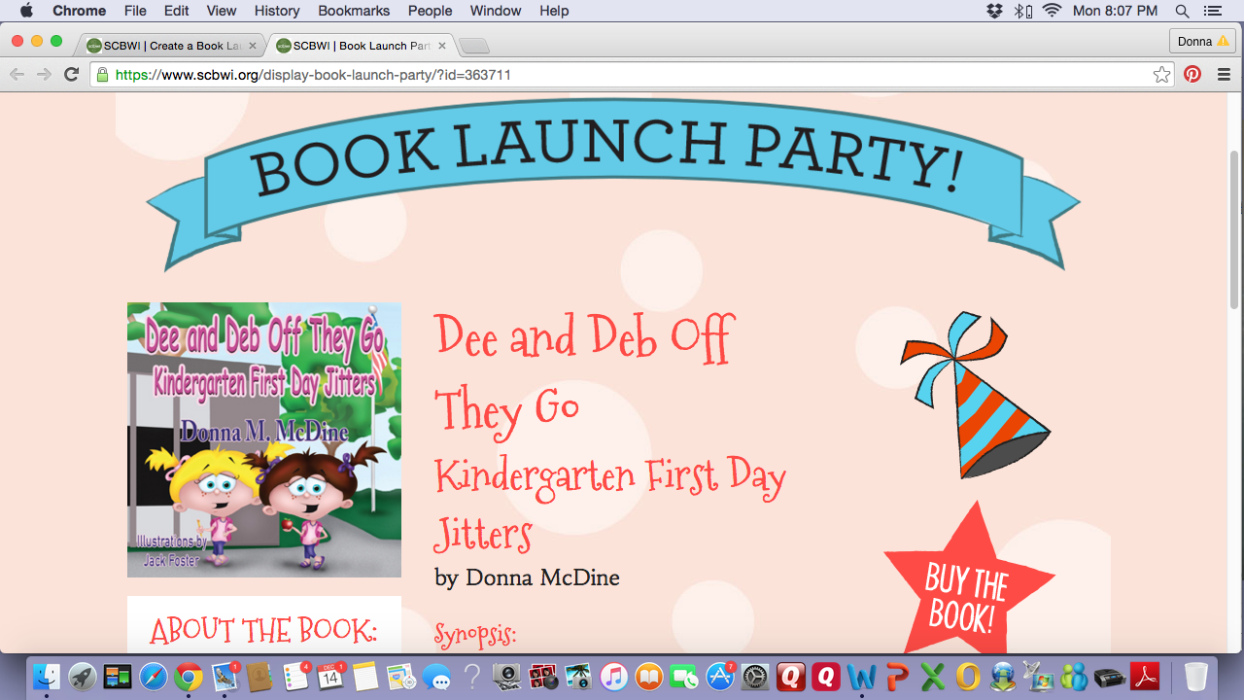1244x700 pixels.
Task: Click Dropbox icon in menu bar
Action: tap(994, 11)
